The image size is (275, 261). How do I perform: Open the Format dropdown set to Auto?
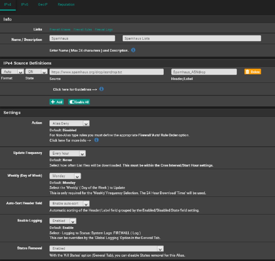pyautogui.click(x=13, y=72)
